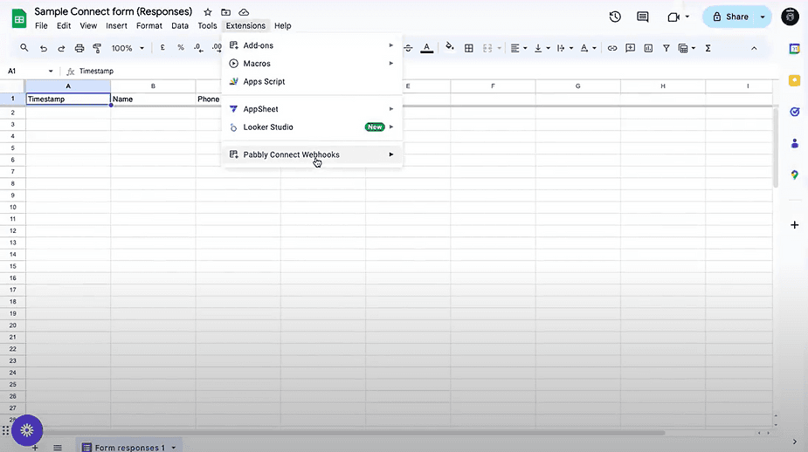Open the comments panel icon

(x=643, y=17)
